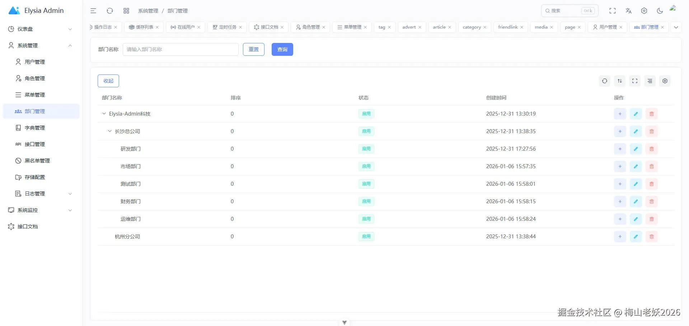This screenshot has height=326, width=689.
Task: Close the category tab
Action: [485, 27]
